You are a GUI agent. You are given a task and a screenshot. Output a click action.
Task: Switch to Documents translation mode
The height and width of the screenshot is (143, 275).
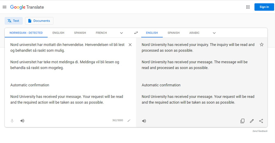[39, 21]
